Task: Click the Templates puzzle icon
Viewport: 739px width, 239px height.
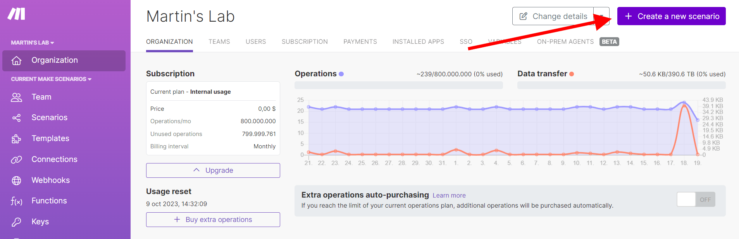Action: point(16,139)
